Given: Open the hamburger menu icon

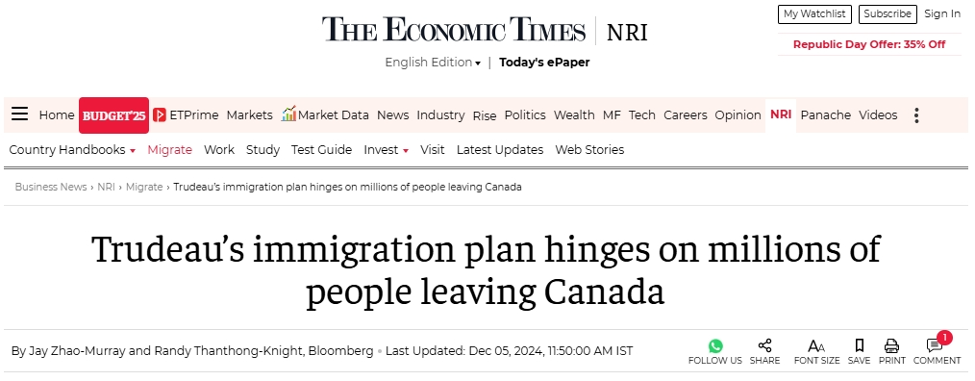Looking at the screenshot, I should [20, 114].
